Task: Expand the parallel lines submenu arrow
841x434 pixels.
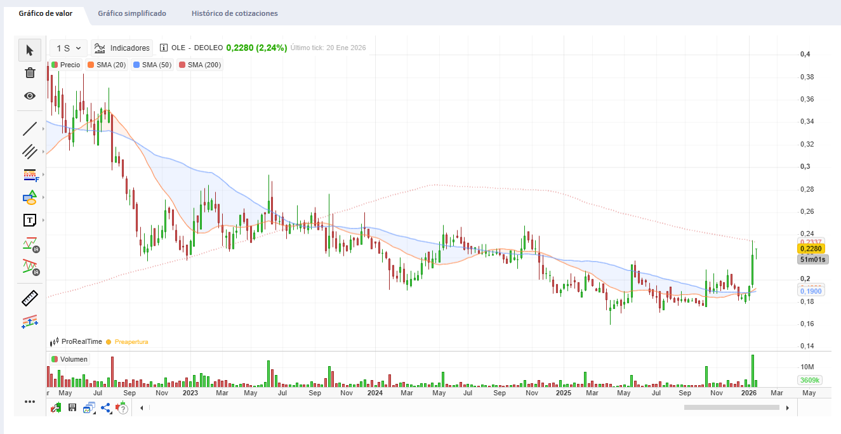Action: [44, 152]
